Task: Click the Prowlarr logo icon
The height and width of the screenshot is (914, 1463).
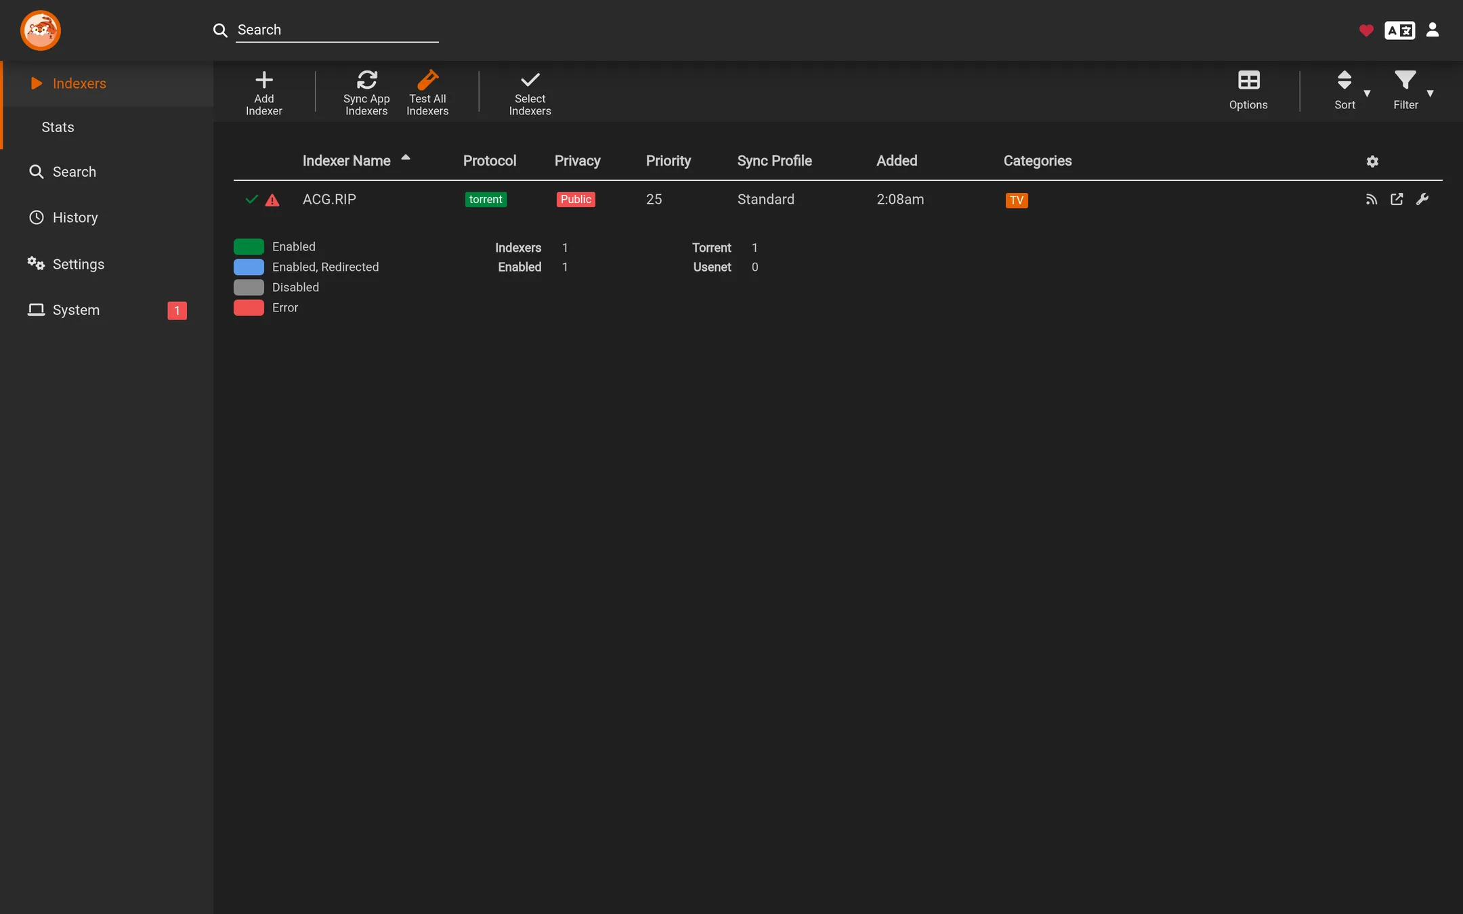Action: 41,30
